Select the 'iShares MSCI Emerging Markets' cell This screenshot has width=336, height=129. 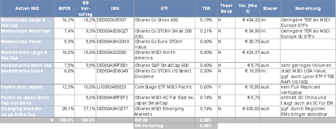[x=159, y=111]
